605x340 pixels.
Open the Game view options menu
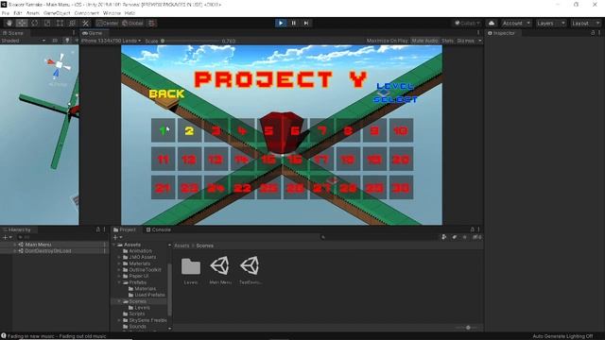478,33
